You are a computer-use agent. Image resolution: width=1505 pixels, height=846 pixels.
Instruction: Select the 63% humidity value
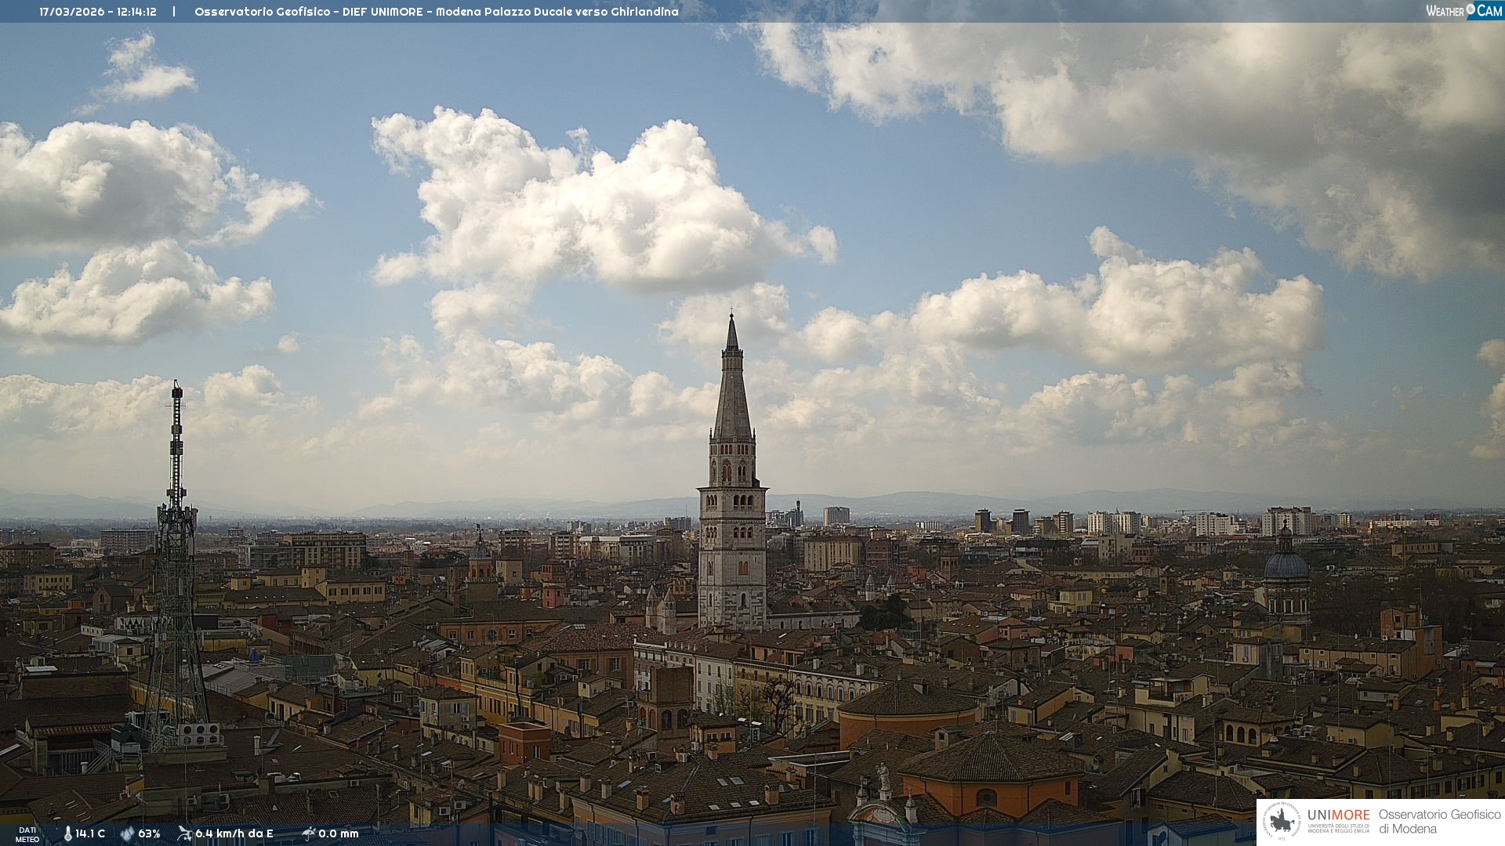click(149, 833)
